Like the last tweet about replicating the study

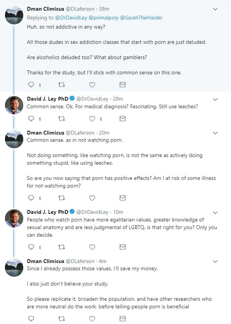coord(92,318)
